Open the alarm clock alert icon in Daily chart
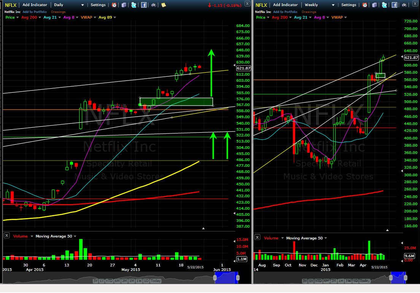The height and width of the screenshot is (293, 420). click(114, 5)
